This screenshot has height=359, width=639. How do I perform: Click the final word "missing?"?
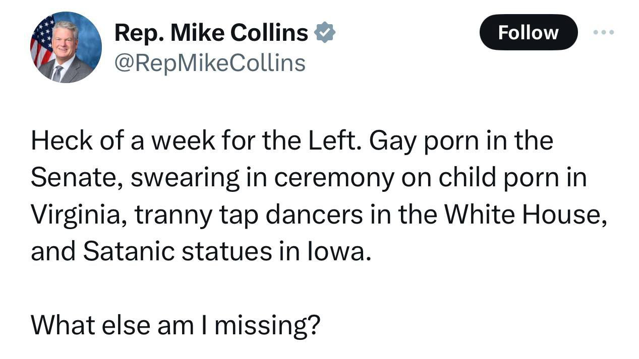(267, 325)
